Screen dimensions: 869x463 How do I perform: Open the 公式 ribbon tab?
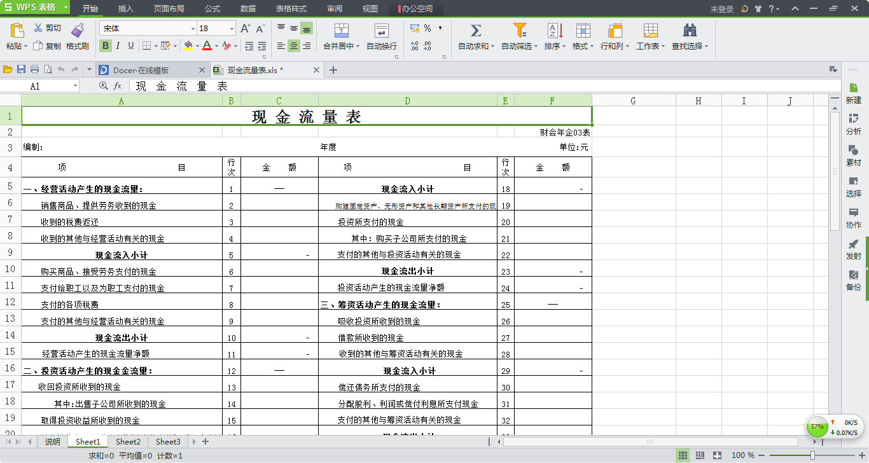(212, 9)
